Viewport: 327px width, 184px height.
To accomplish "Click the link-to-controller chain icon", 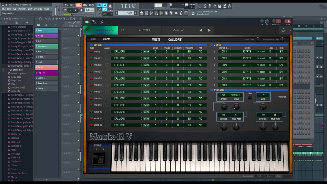I will click(x=105, y=9).
